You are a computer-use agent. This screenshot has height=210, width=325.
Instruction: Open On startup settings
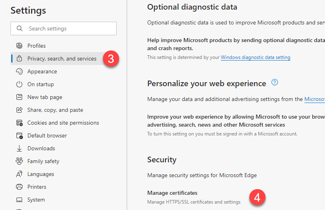click(x=64, y=84)
